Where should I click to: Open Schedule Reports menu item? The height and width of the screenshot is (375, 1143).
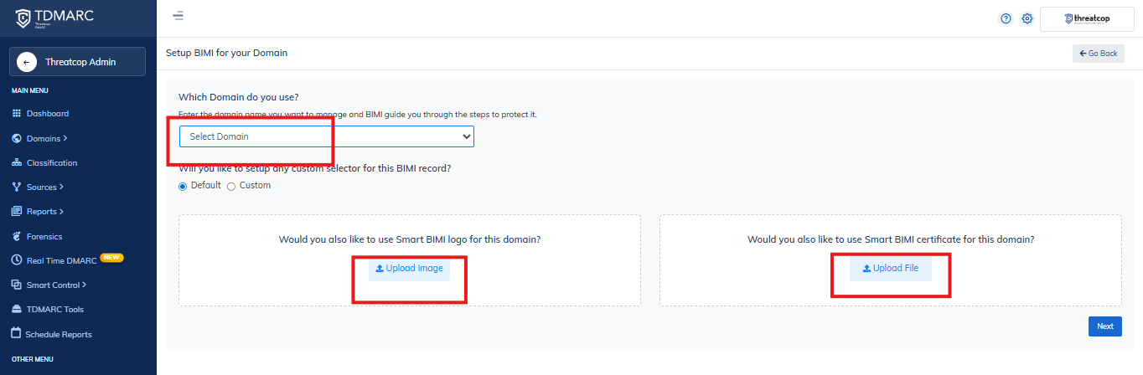[58, 334]
